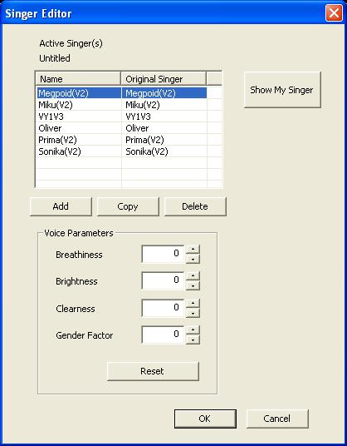
Task: Click Megpoid(V2) in Original Singer column
Action: click(x=150, y=93)
